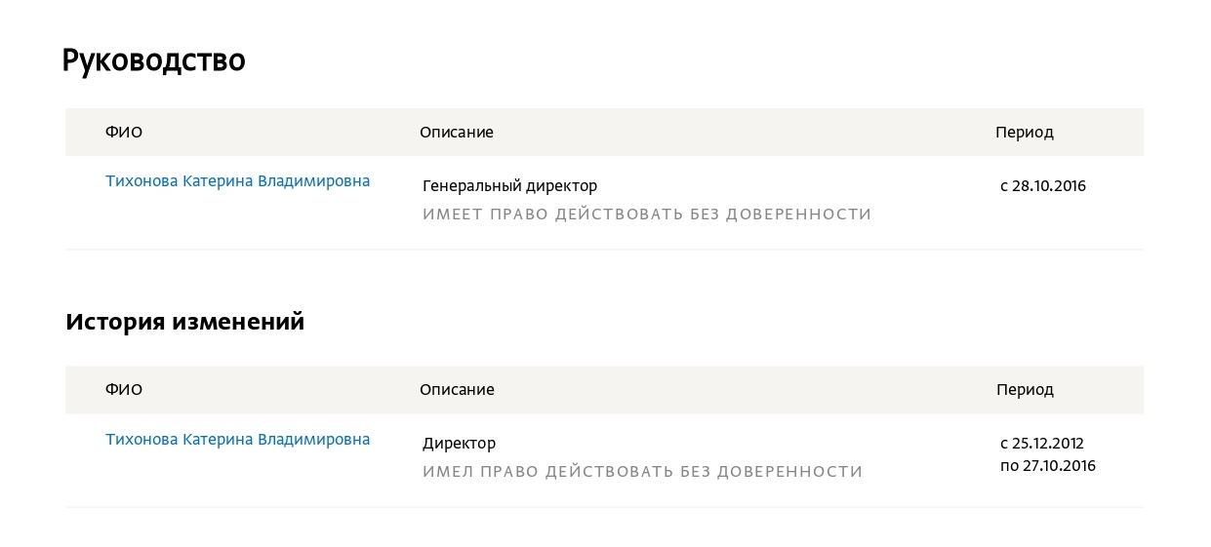Click ФИО column header in История изменений table
1211x547 pixels.
[x=124, y=390]
